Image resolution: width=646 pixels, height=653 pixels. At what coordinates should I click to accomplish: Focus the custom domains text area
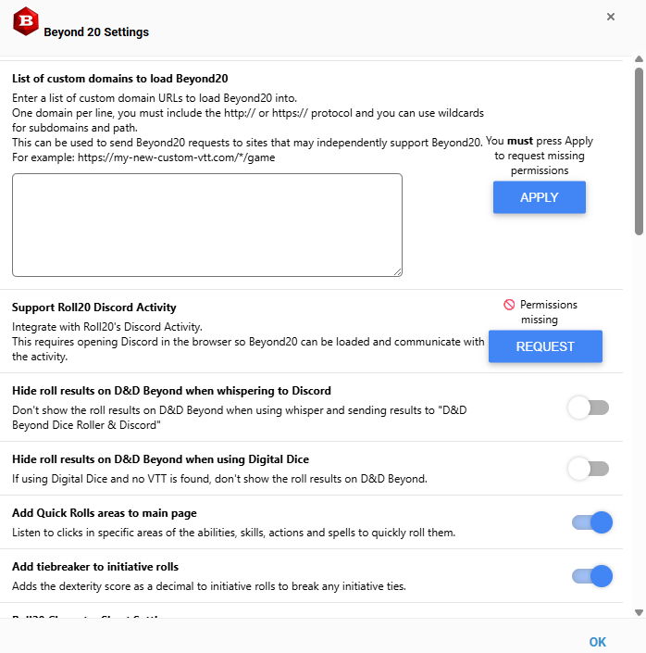(x=207, y=225)
